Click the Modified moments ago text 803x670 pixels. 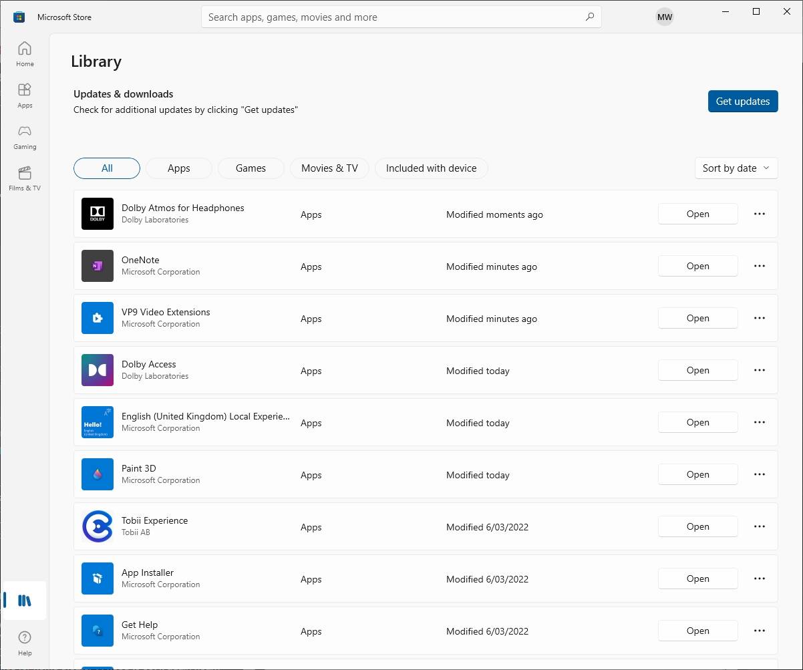click(494, 214)
